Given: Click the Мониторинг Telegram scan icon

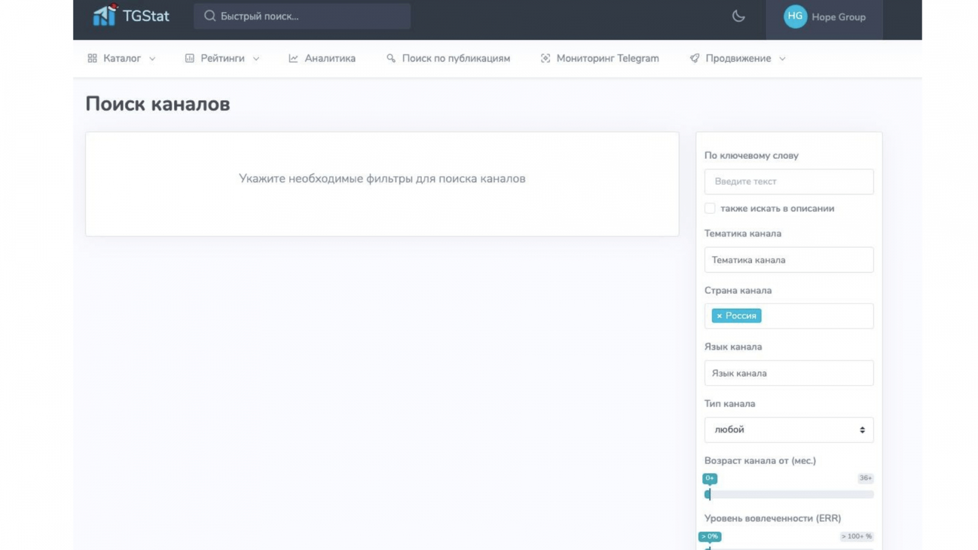Looking at the screenshot, I should (545, 58).
